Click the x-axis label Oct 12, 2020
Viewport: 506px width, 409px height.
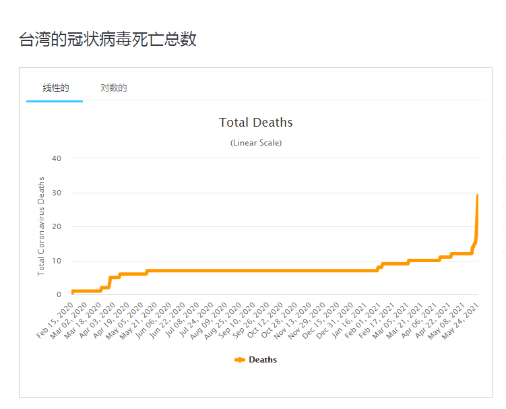pos(265,320)
